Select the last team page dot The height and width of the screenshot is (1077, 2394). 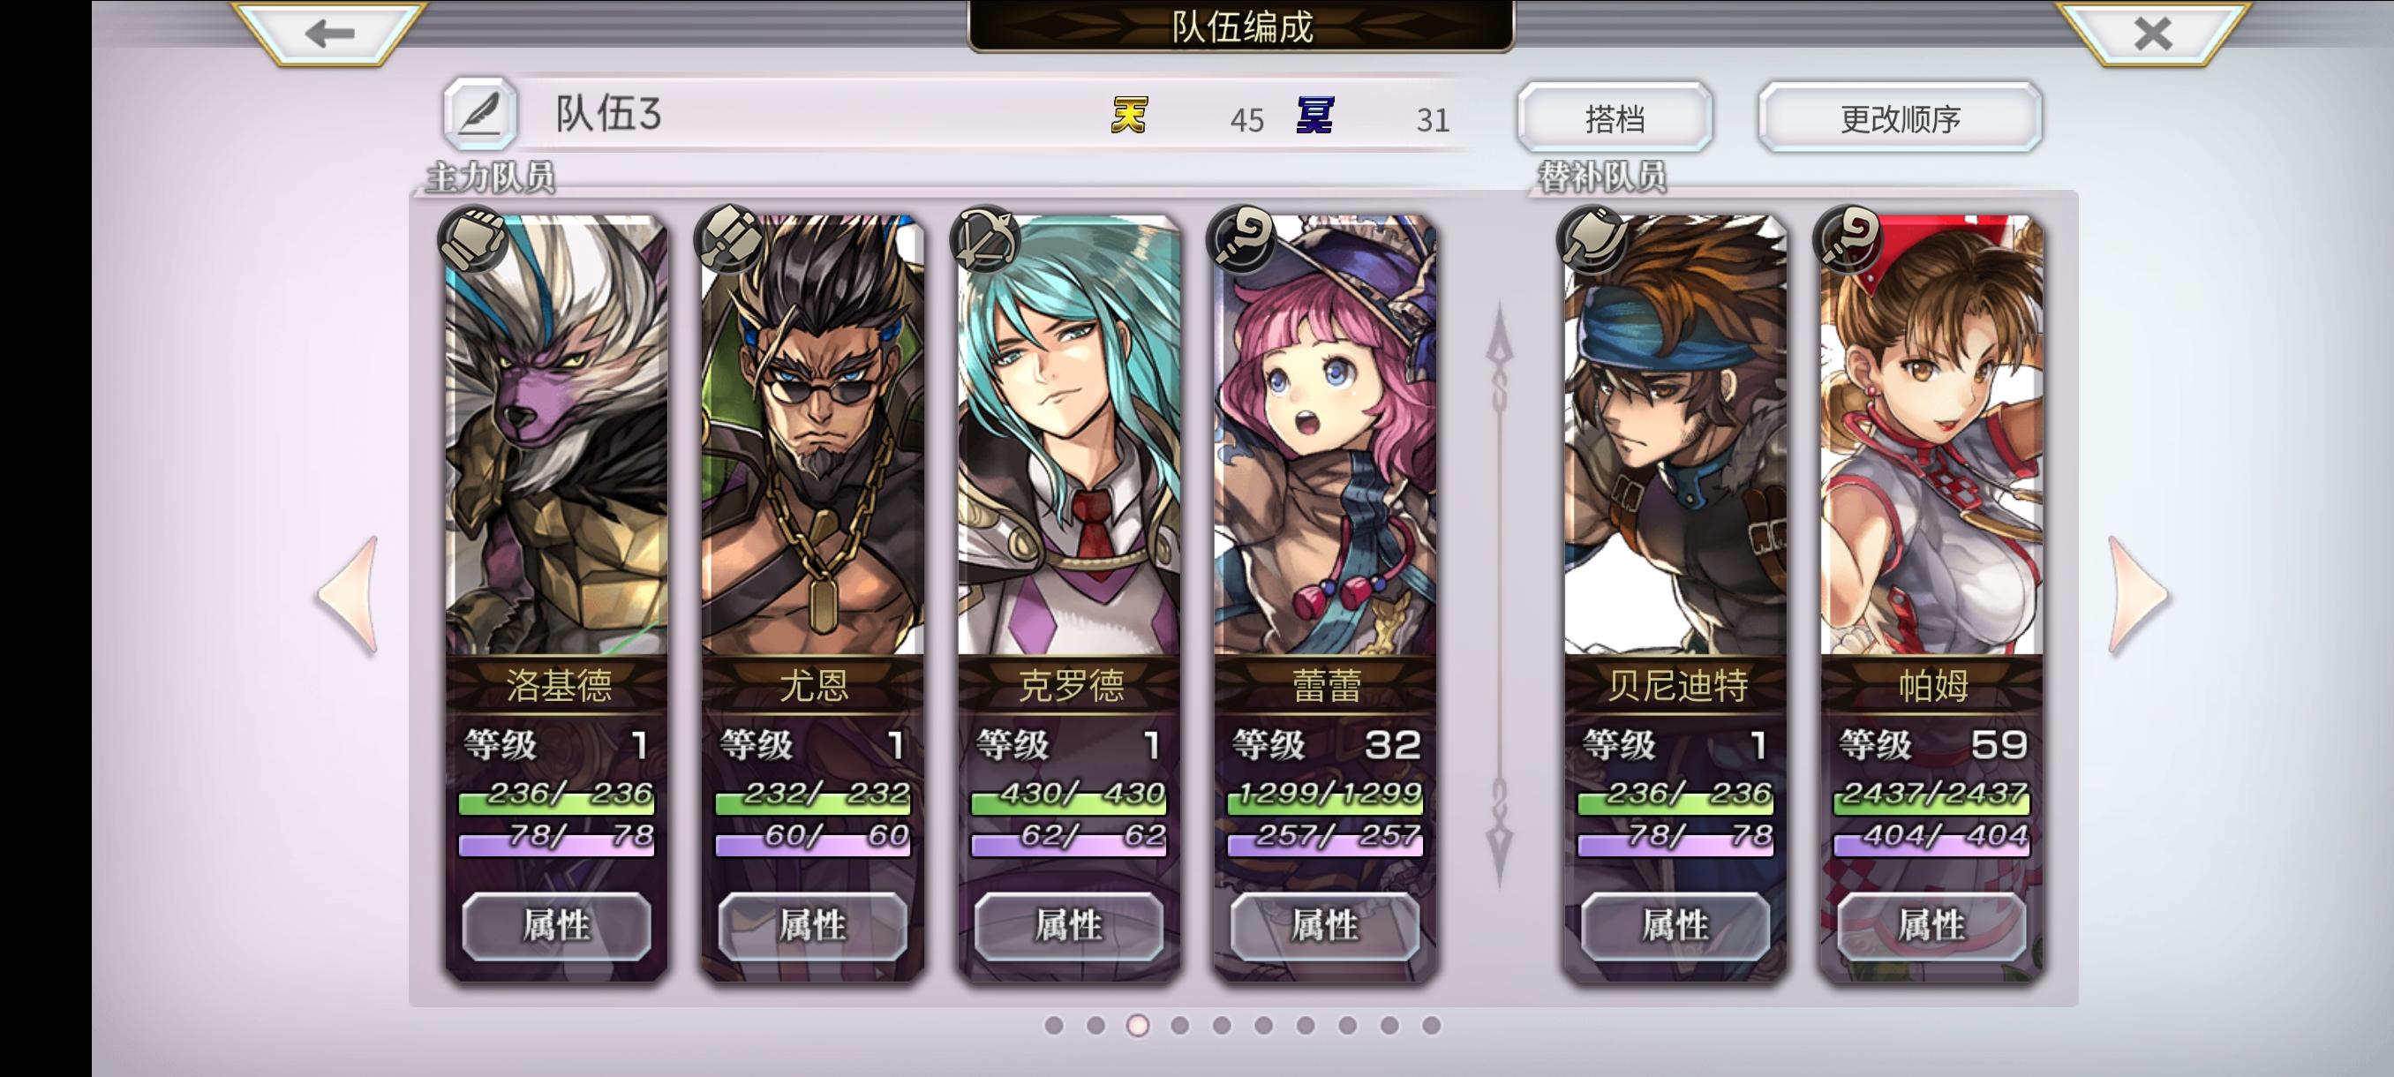[x=1431, y=1025]
